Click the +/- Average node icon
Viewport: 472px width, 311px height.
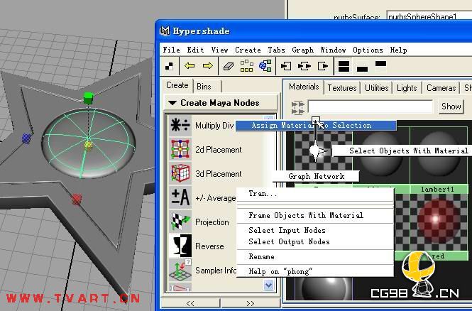(x=180, y=197)
